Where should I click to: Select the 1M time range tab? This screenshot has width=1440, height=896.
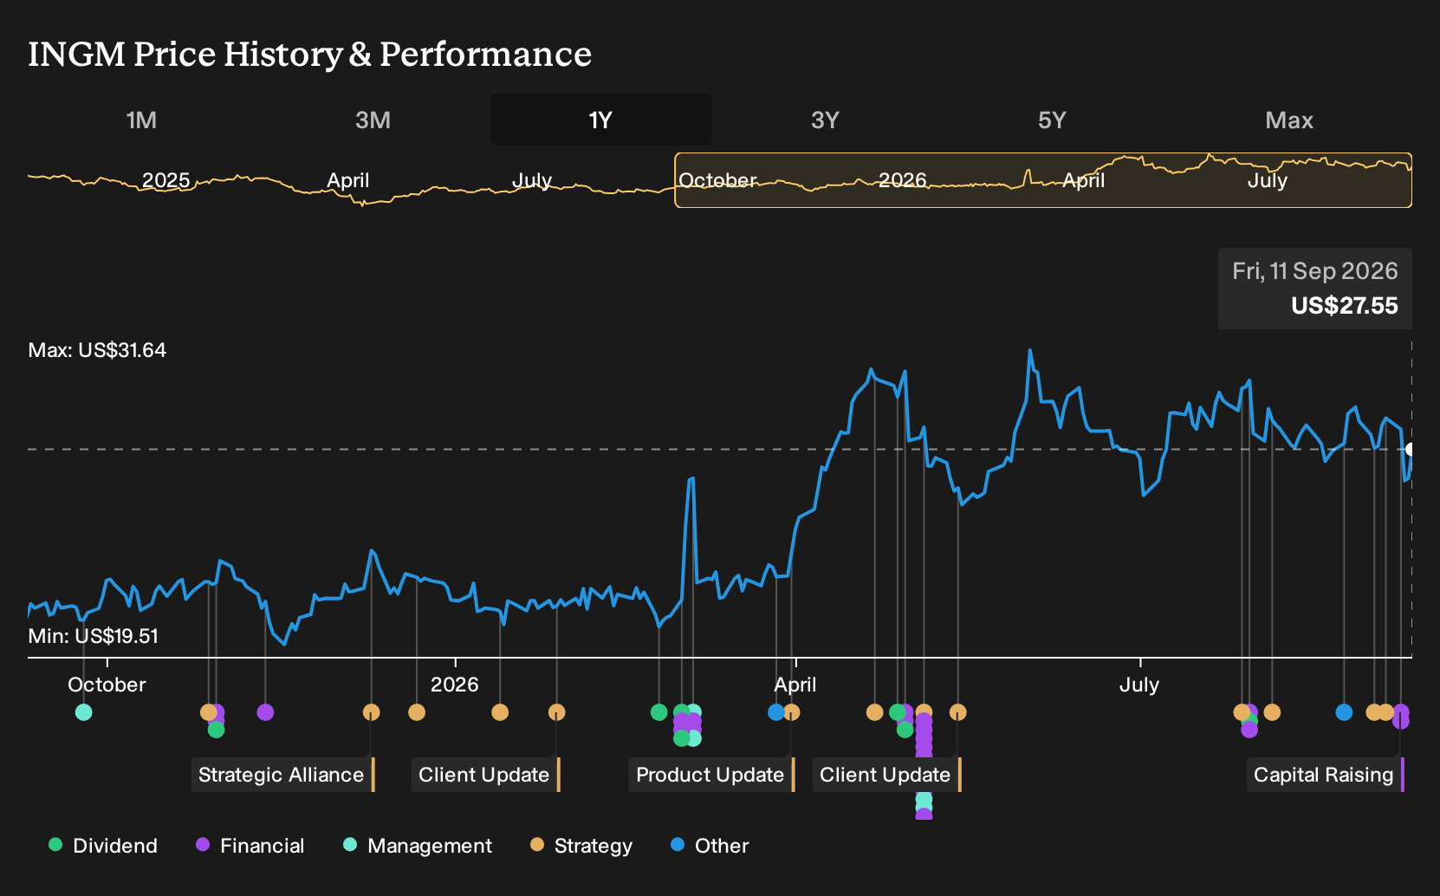click(x=141, y=120)
